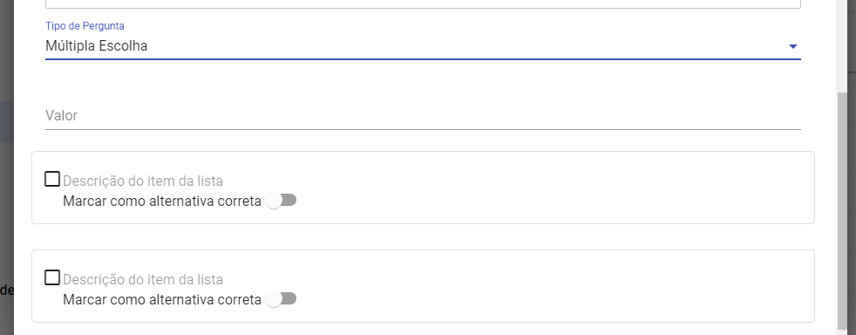Click the gray track of second alternative switch
Screen dimensions: 856x335
point(289,299)
